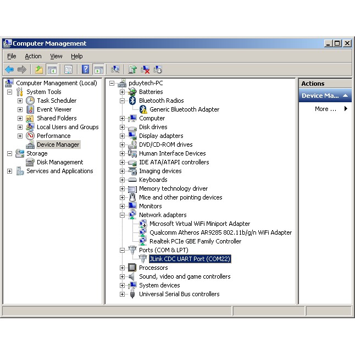The image size is (355, 355).
Task: Collapse the Bluetooth Radios node
Action: coord(123,101)
